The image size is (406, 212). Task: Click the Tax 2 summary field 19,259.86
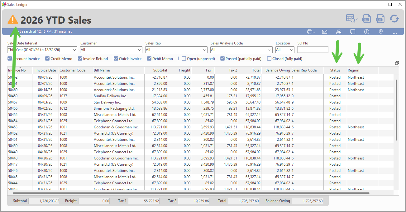coord(193,201)
